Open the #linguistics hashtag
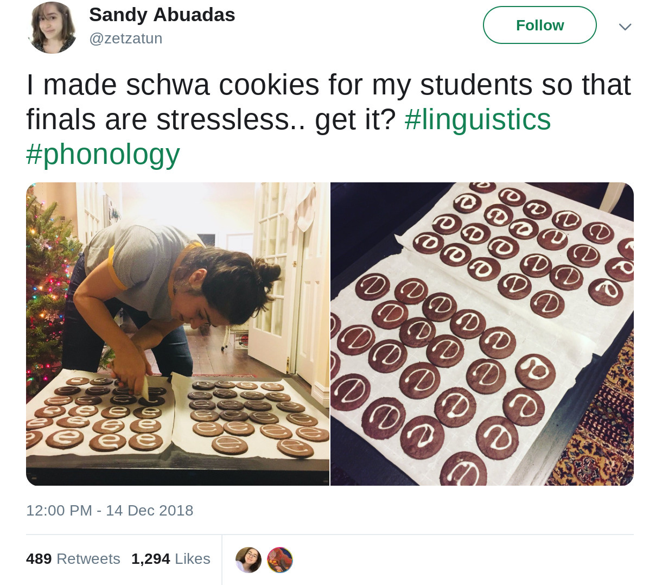This screenshot has width=662, height=585. pos(478,119)
